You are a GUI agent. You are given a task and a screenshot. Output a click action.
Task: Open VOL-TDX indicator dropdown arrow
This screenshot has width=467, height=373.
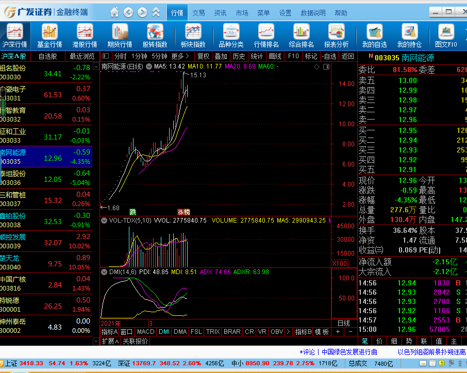(x=104, y=221)
